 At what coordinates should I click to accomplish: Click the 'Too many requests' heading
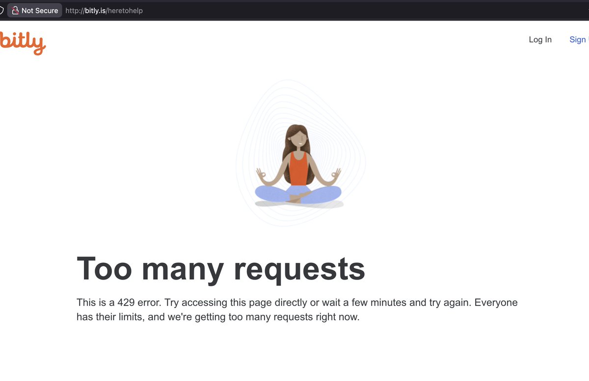221,269
